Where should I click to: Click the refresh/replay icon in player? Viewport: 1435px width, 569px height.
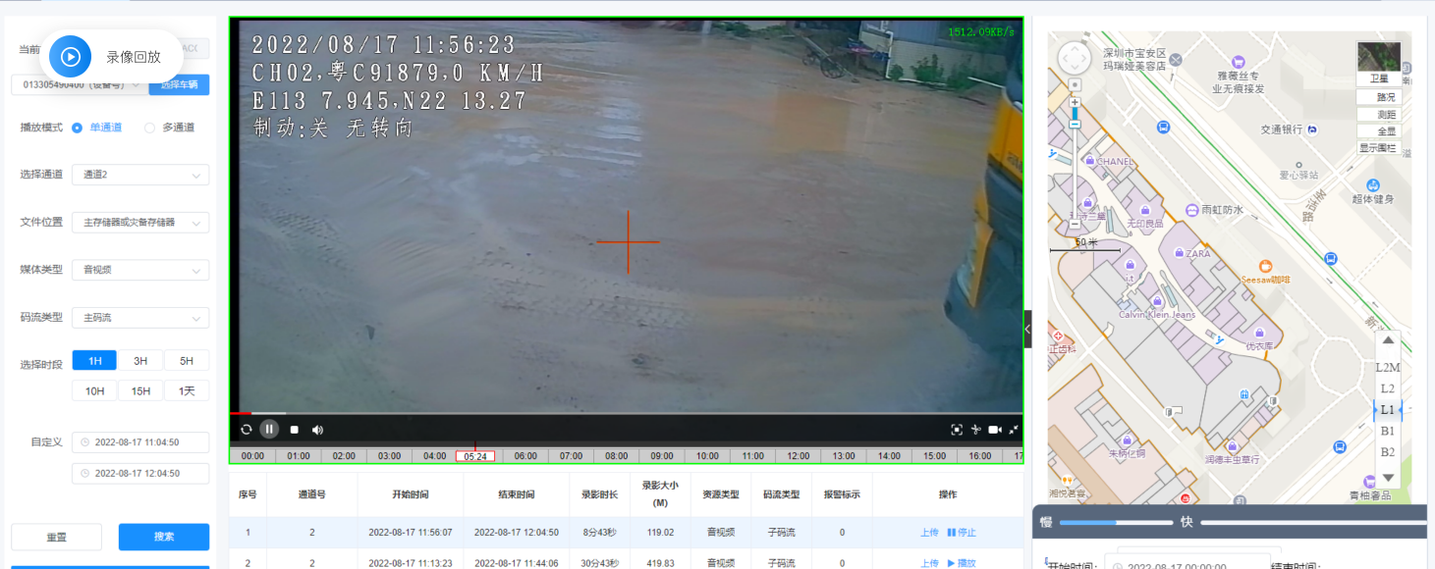point(246,430)
